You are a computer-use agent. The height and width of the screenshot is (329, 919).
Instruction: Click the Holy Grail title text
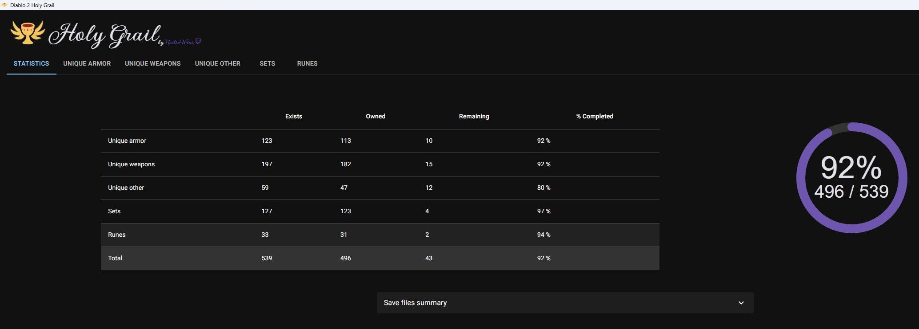click(x=104, y=35)
